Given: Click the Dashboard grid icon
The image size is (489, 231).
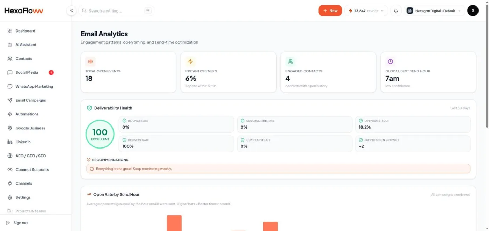Looking at the screenshot, I should pyautogui.click(x=10, y=31).
